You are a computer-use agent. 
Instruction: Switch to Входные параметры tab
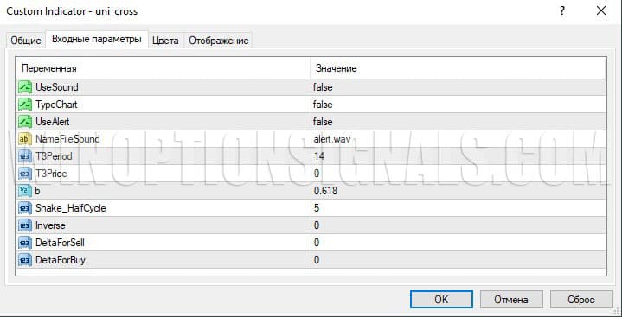(x=97, y=39)
